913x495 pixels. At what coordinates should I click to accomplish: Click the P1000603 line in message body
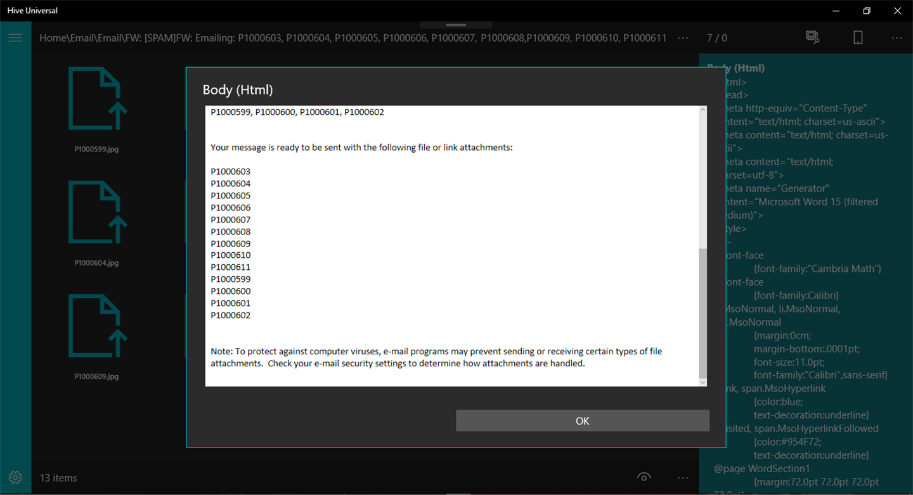point(231,172)
